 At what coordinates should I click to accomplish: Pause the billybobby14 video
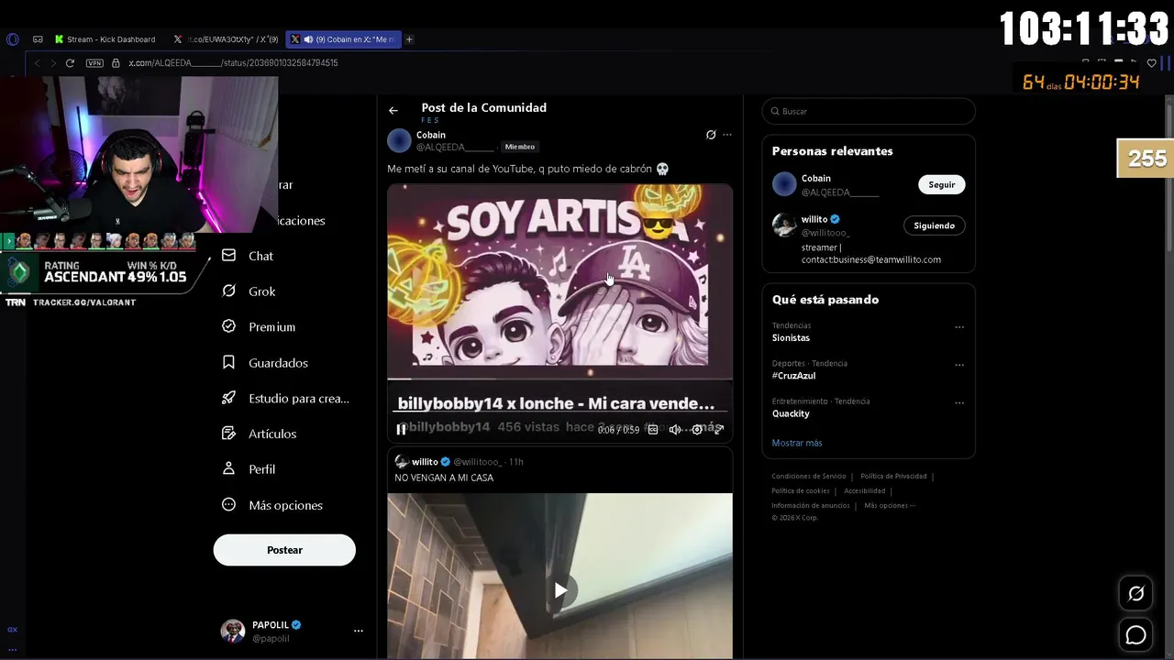coord(401,429)
